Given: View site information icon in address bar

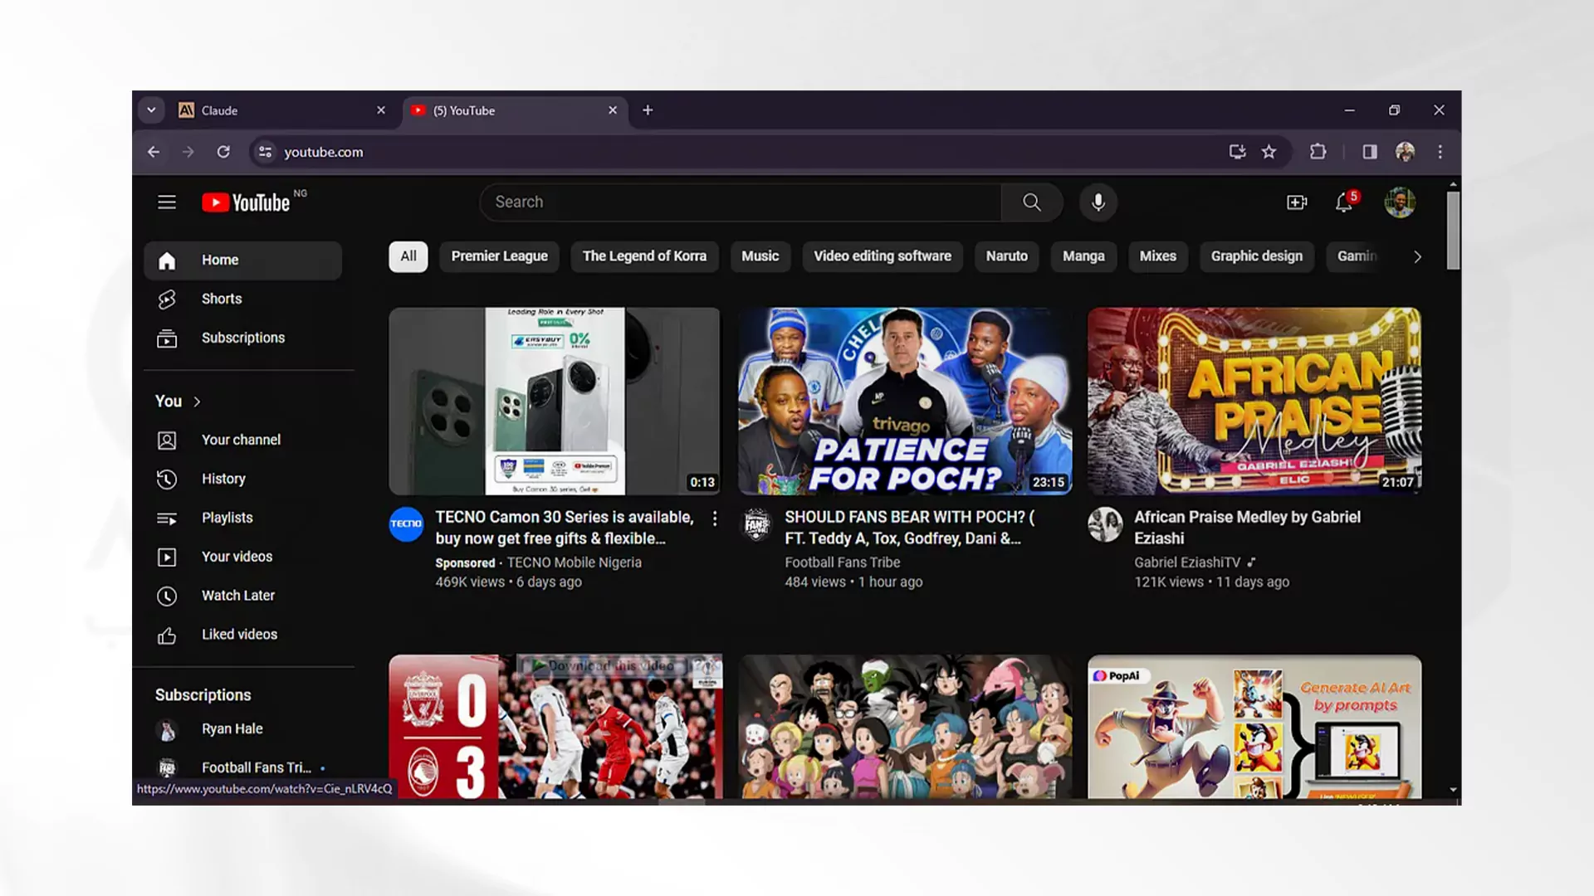Looking at the screenshot, I should pyautogui.click(x=265, y=152).
